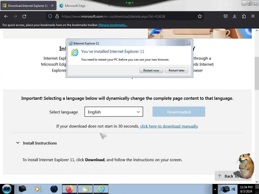The width and height of the screenshot is (259, 194).
Task: Open Internet Explorer taskbar icon
Action: (101, 189)
